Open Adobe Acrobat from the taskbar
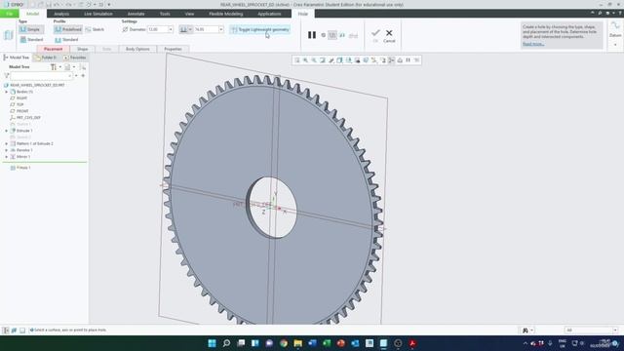The image size is (624, 351). tap(412, 343)
